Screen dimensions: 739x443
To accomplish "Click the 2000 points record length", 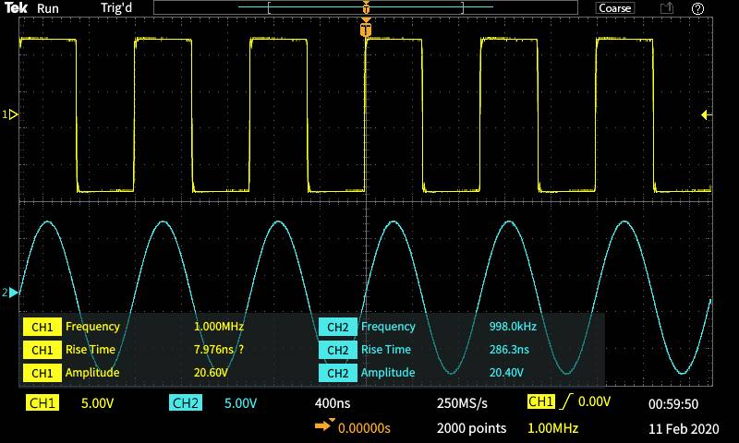I will pos(471,428).
